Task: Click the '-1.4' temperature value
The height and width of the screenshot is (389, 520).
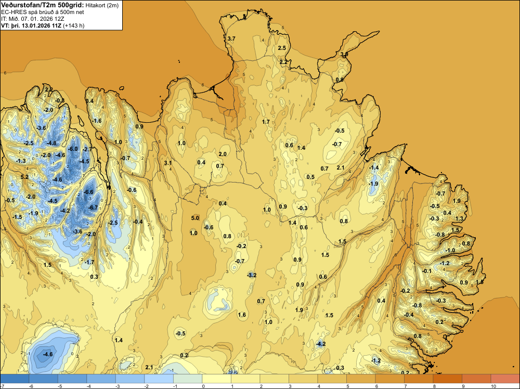Action: (x=374, y=168)
